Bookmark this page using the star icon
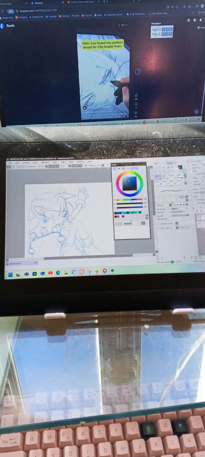 pyautogui.click(x=177, y=6)
